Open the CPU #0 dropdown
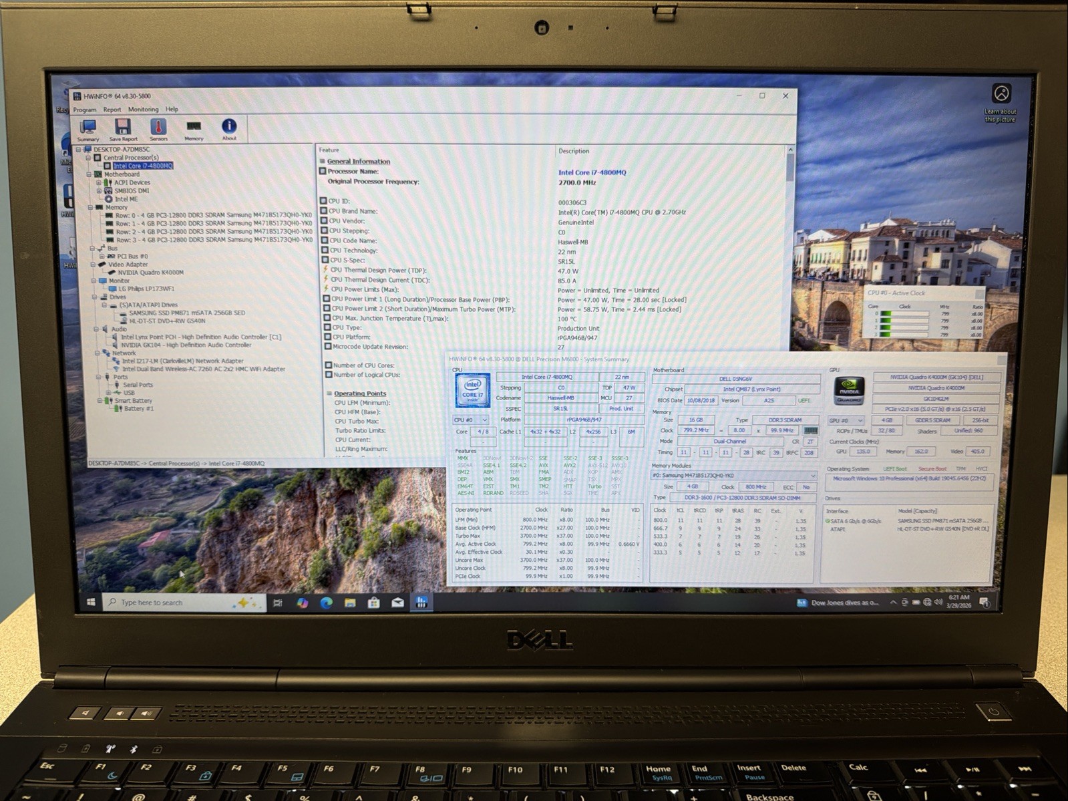Viewport: 1068px width, 801px height. 471,420
